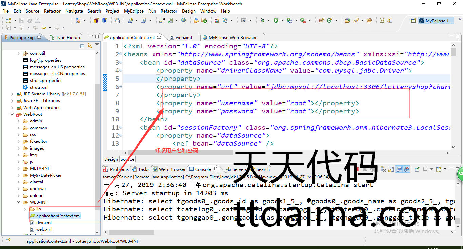Open the Refactor menu after Source
463x249 pixels.
tap(52, 11)
